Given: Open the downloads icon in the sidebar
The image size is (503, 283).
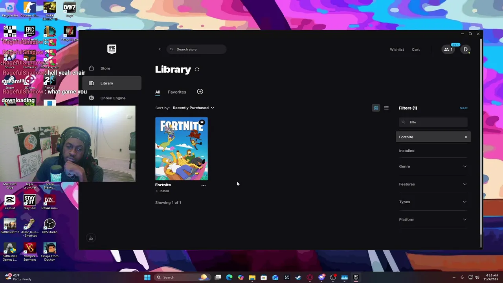Looking at the screenshot, I should (x=91, y=237).
